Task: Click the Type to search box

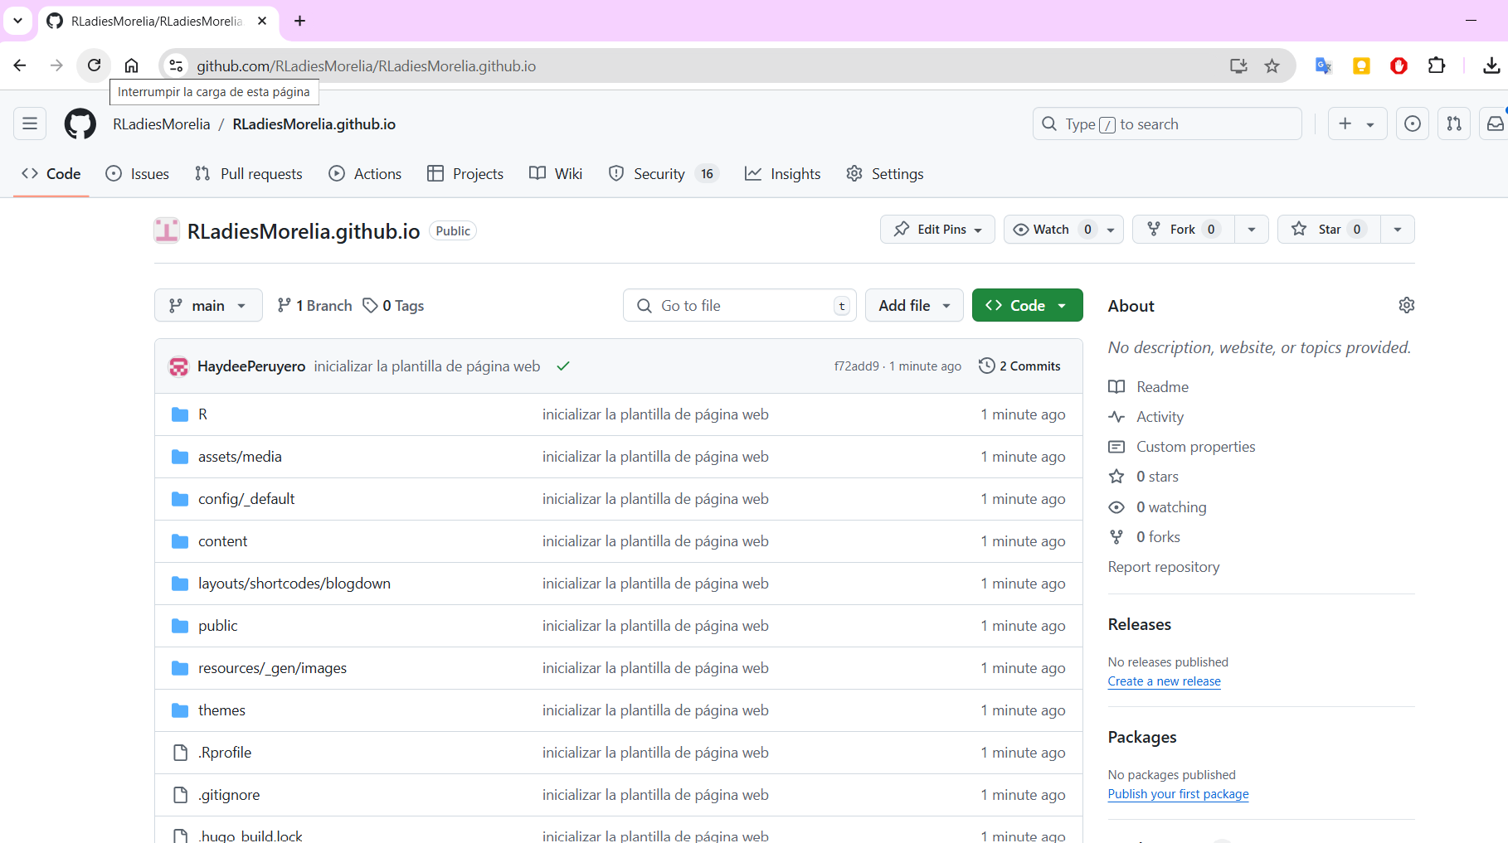Action: tap(1167, 124)
